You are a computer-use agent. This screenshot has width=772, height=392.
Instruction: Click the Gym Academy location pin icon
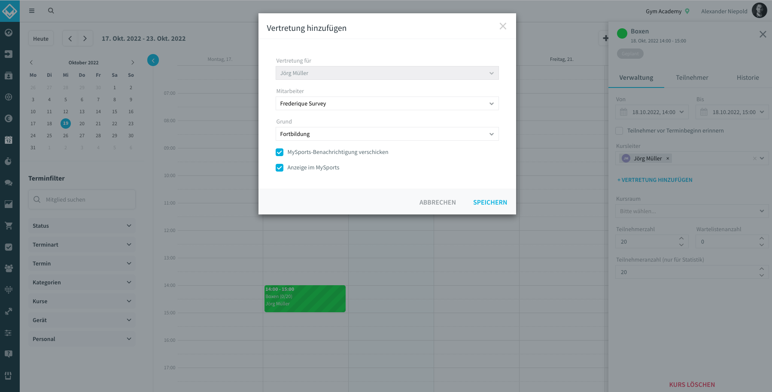(687, 11)
